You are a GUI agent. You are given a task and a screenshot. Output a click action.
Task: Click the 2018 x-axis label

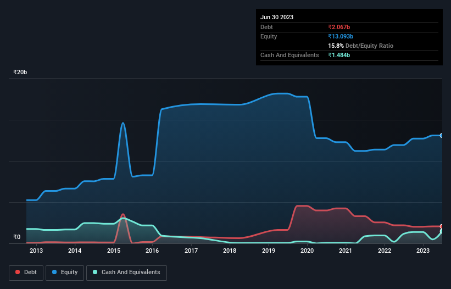pyautogui.click(x=230, y=251)
